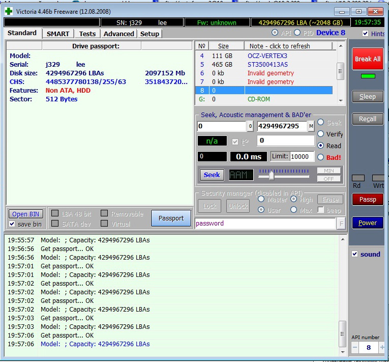The width and height of the screenshot is (389, 362).
Task: Open the Tests tab
Action: (x=87, y=34)
